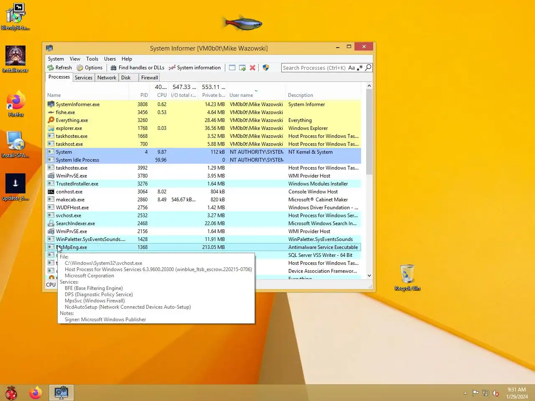Screen dimensions: 535x401
Task: Open the Tools menu
Action: (x=92, y=59)
